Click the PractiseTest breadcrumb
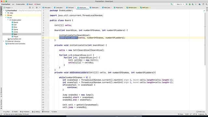The width and height of the screenshot is (208, 117). coord(6,4)
